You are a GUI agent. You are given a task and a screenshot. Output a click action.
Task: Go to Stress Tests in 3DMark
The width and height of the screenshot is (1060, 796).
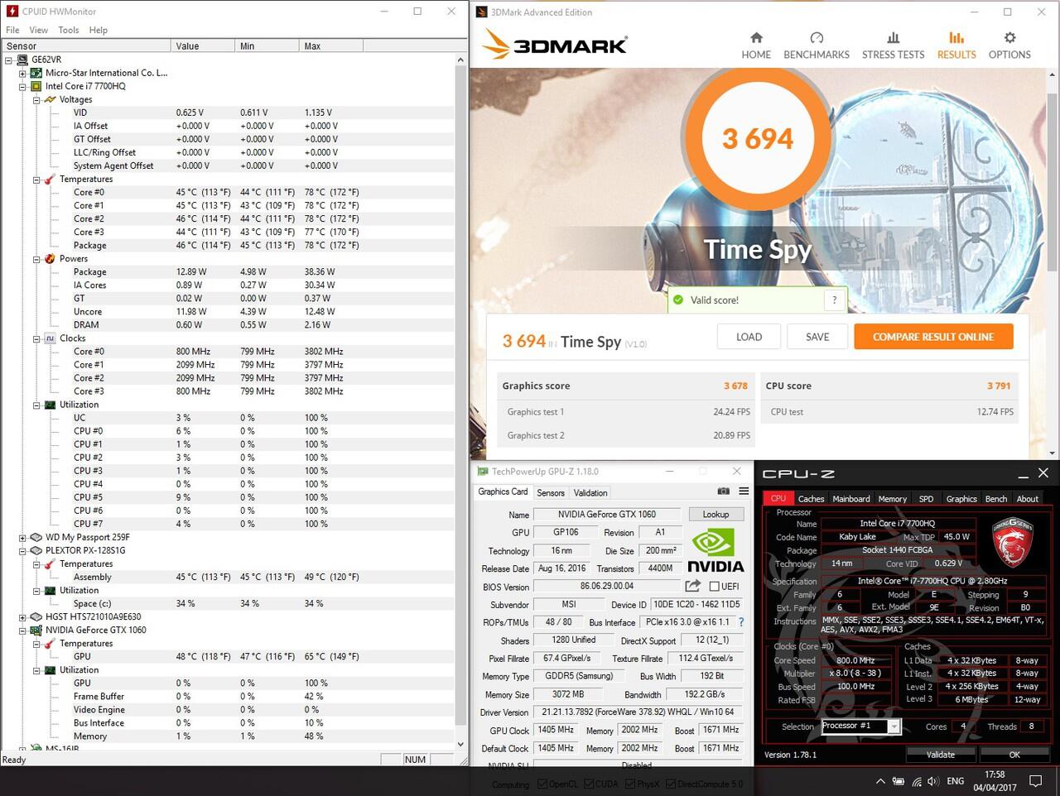[893, 46]
